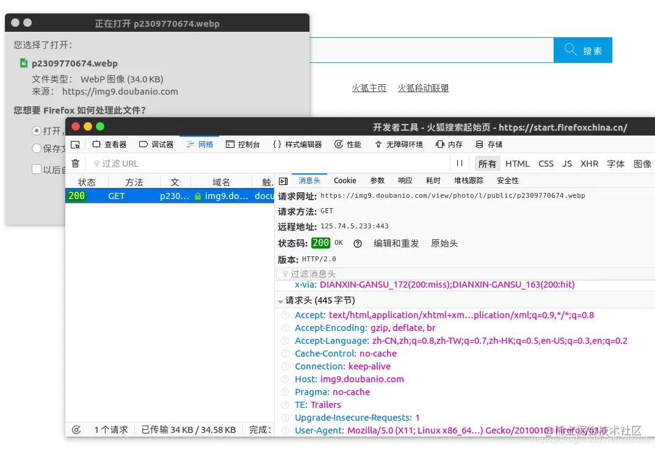The height and width of the screenshot is (450, 655).
Task: Open the 性能 performance panel
Action: 347,145
